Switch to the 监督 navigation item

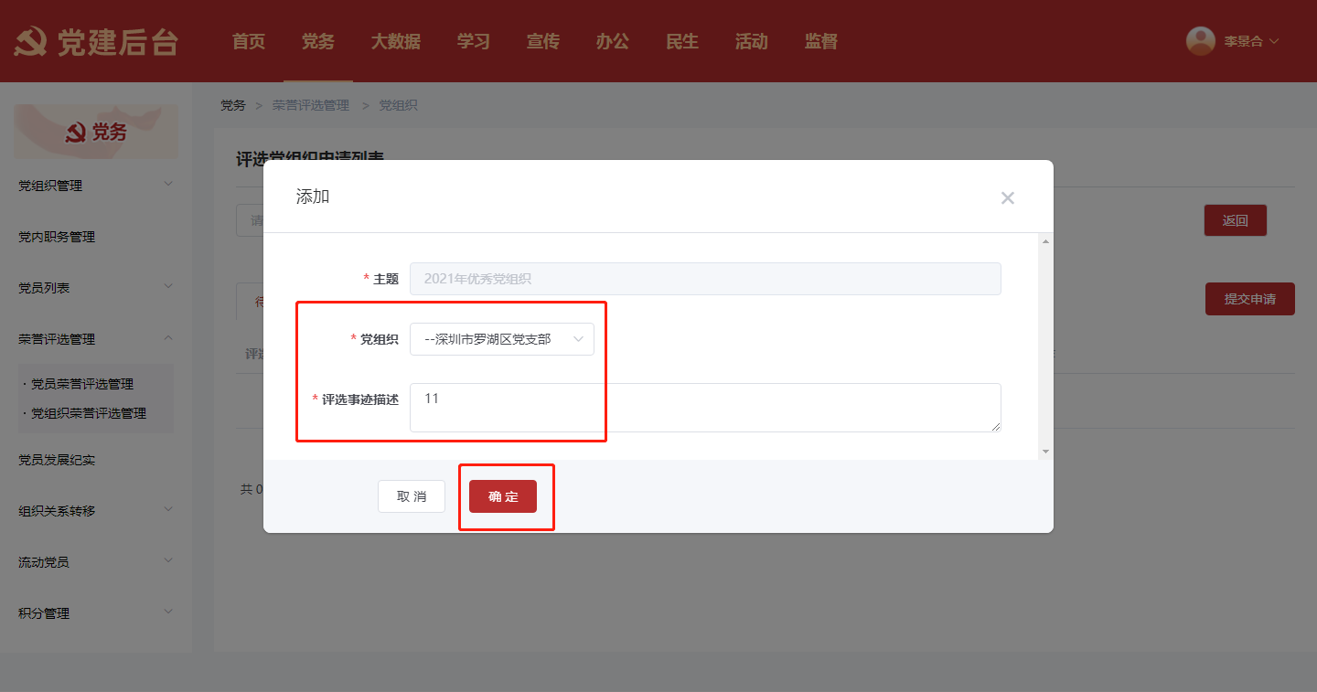click(820, 41)
